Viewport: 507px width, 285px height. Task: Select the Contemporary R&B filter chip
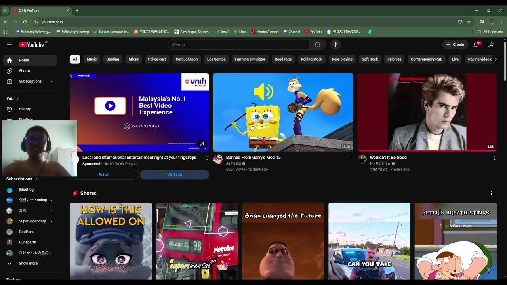tap(426, 59)
